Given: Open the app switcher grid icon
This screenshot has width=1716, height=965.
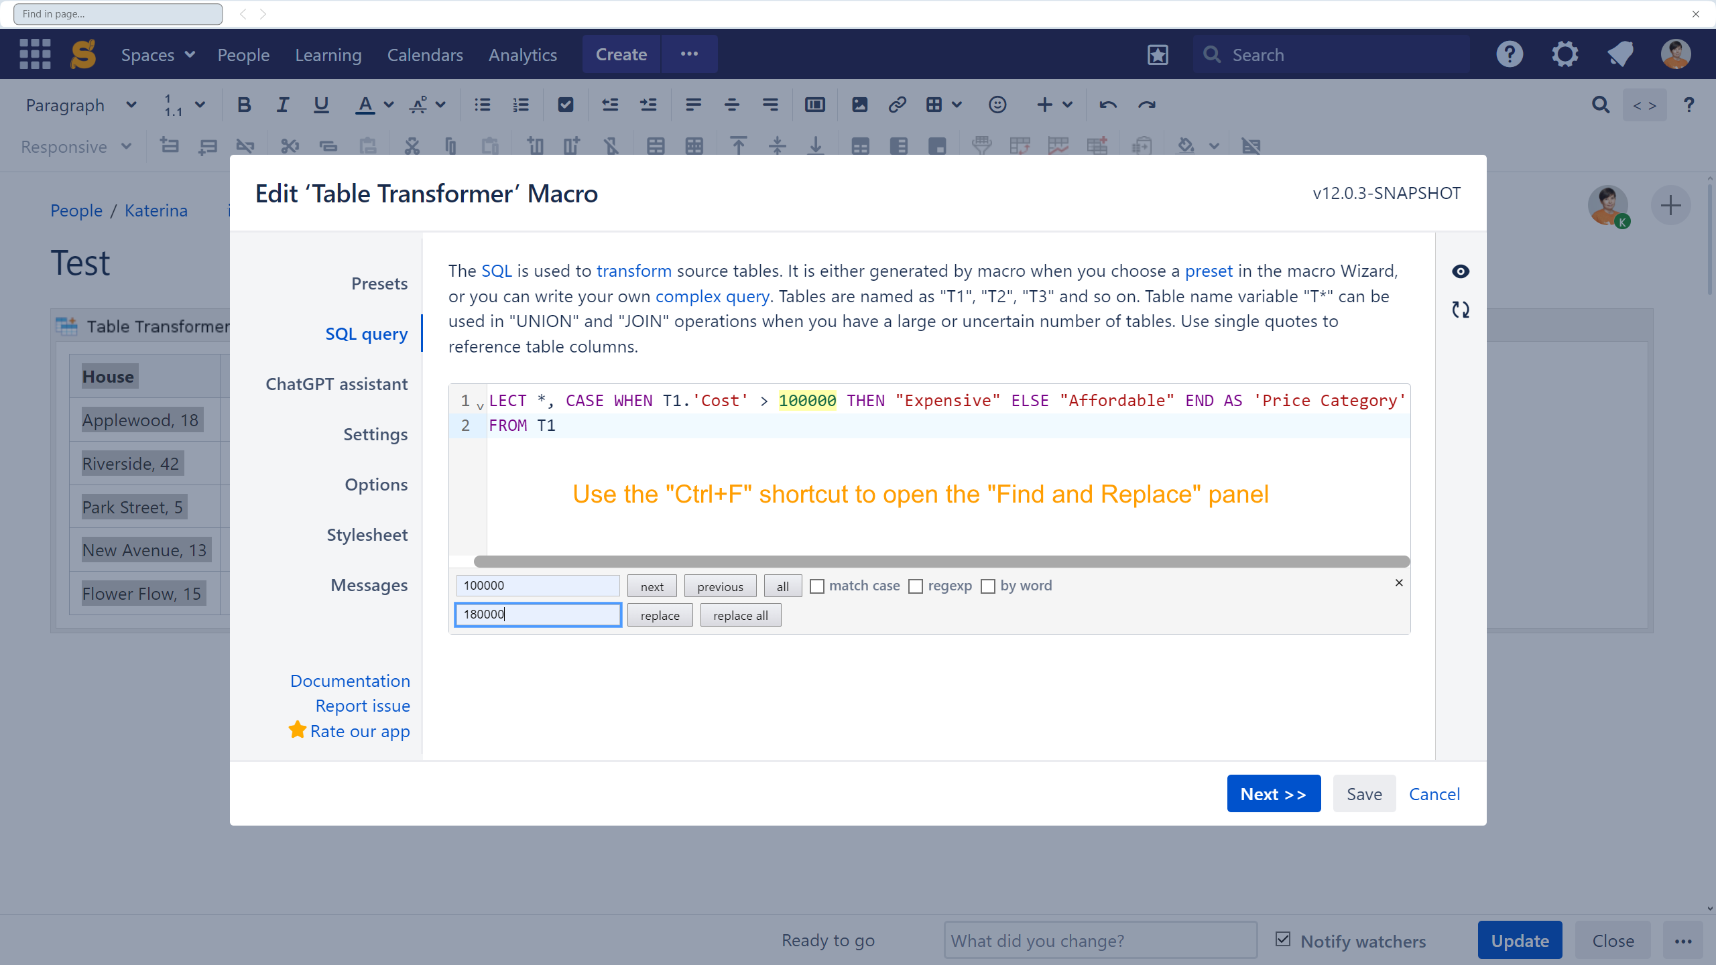Looking at the screenshot, I should (35, 54).
